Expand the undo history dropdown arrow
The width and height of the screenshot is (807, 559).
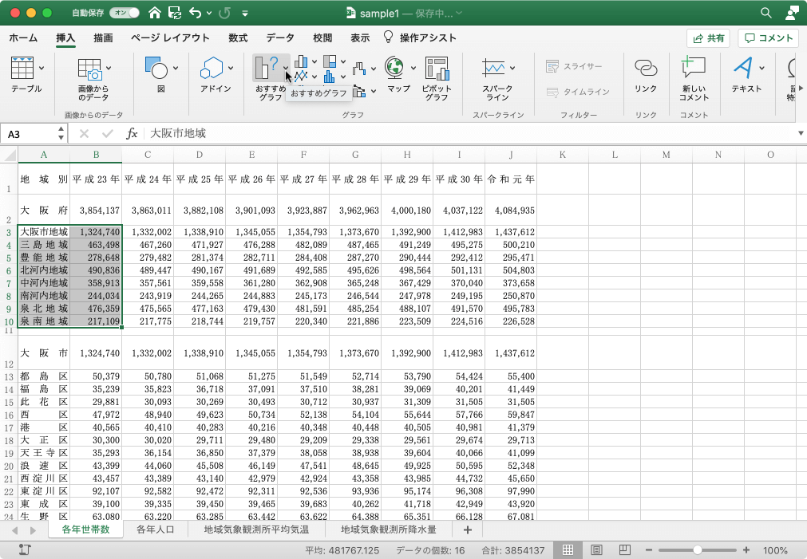(x=209, y=14)
